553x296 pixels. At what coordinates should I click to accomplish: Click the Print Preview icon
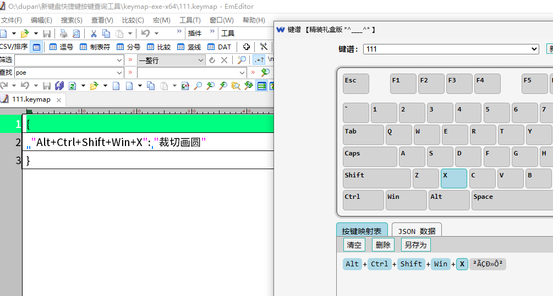pos(76,33)
